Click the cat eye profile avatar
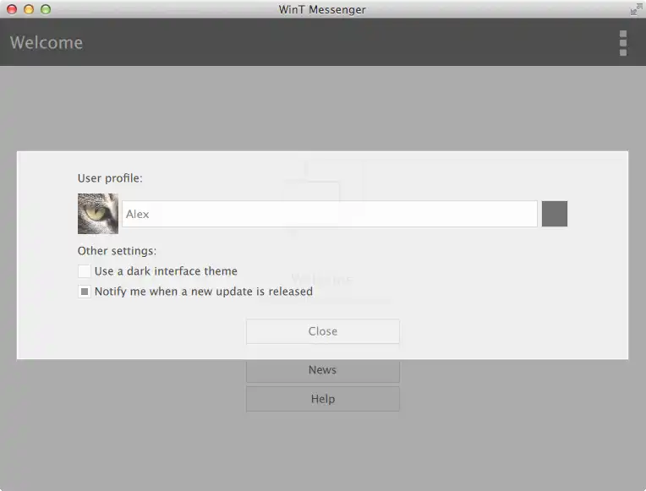This screenshot has height=491, width=646. [98, 214]
